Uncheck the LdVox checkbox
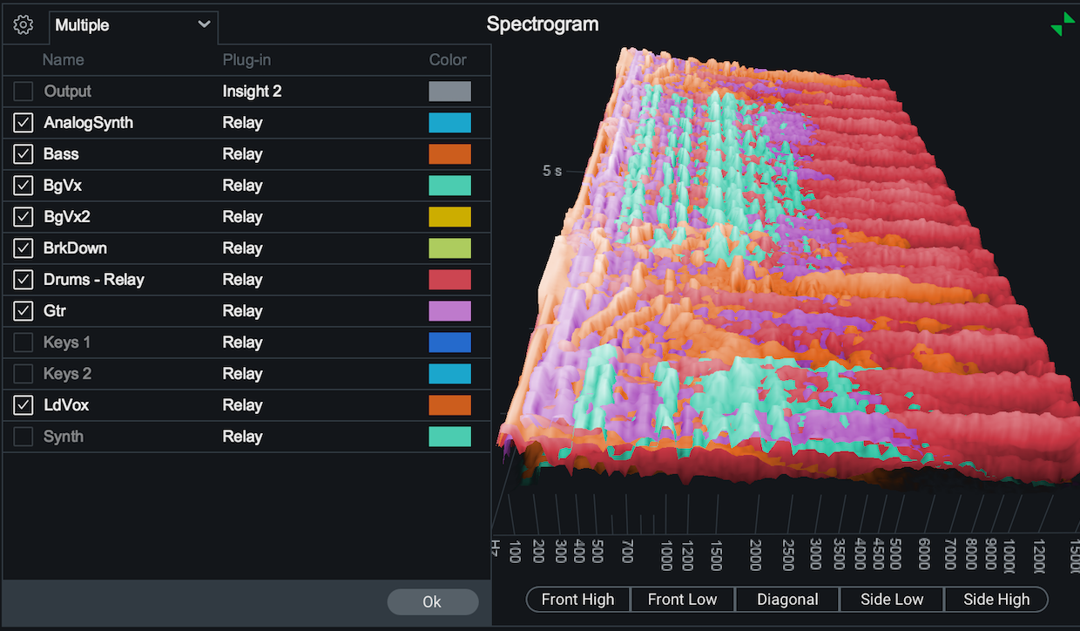 click(x=24, y=405)
